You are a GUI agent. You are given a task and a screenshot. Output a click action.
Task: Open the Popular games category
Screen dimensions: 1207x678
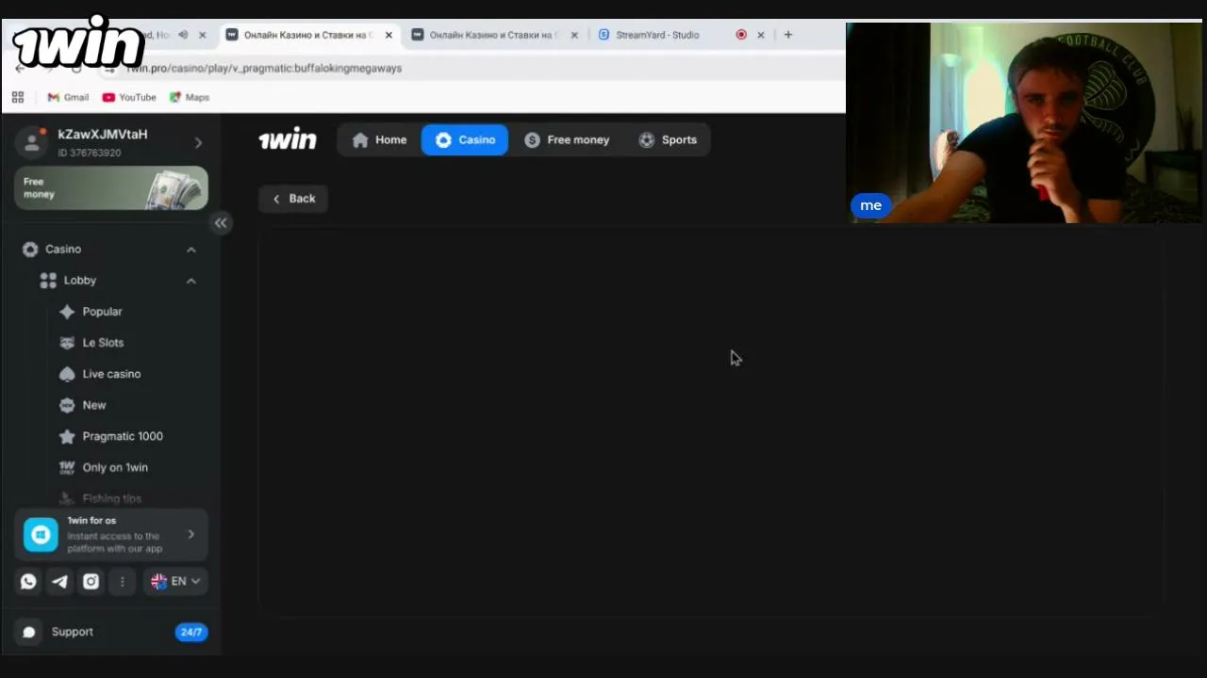tap(102, 312)
